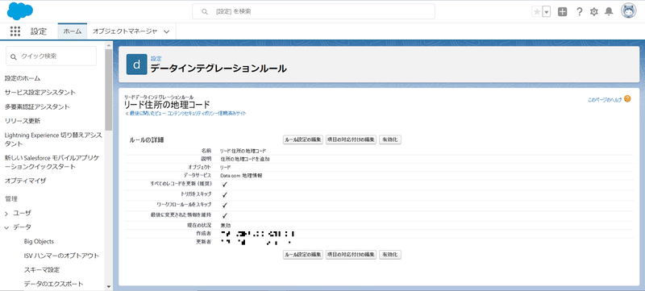
Task: Click the ルールの詳細 section heading
Action: tap(147, 140)
